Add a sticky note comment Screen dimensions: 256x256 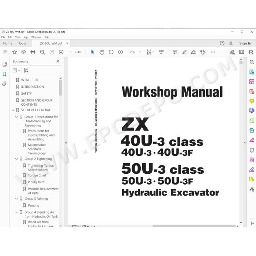click(x=175, y=52)
